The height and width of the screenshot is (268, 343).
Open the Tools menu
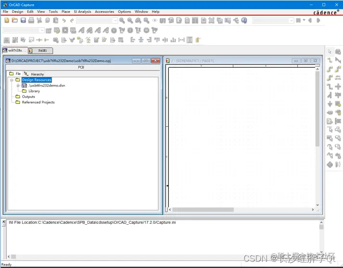[53, 12]
